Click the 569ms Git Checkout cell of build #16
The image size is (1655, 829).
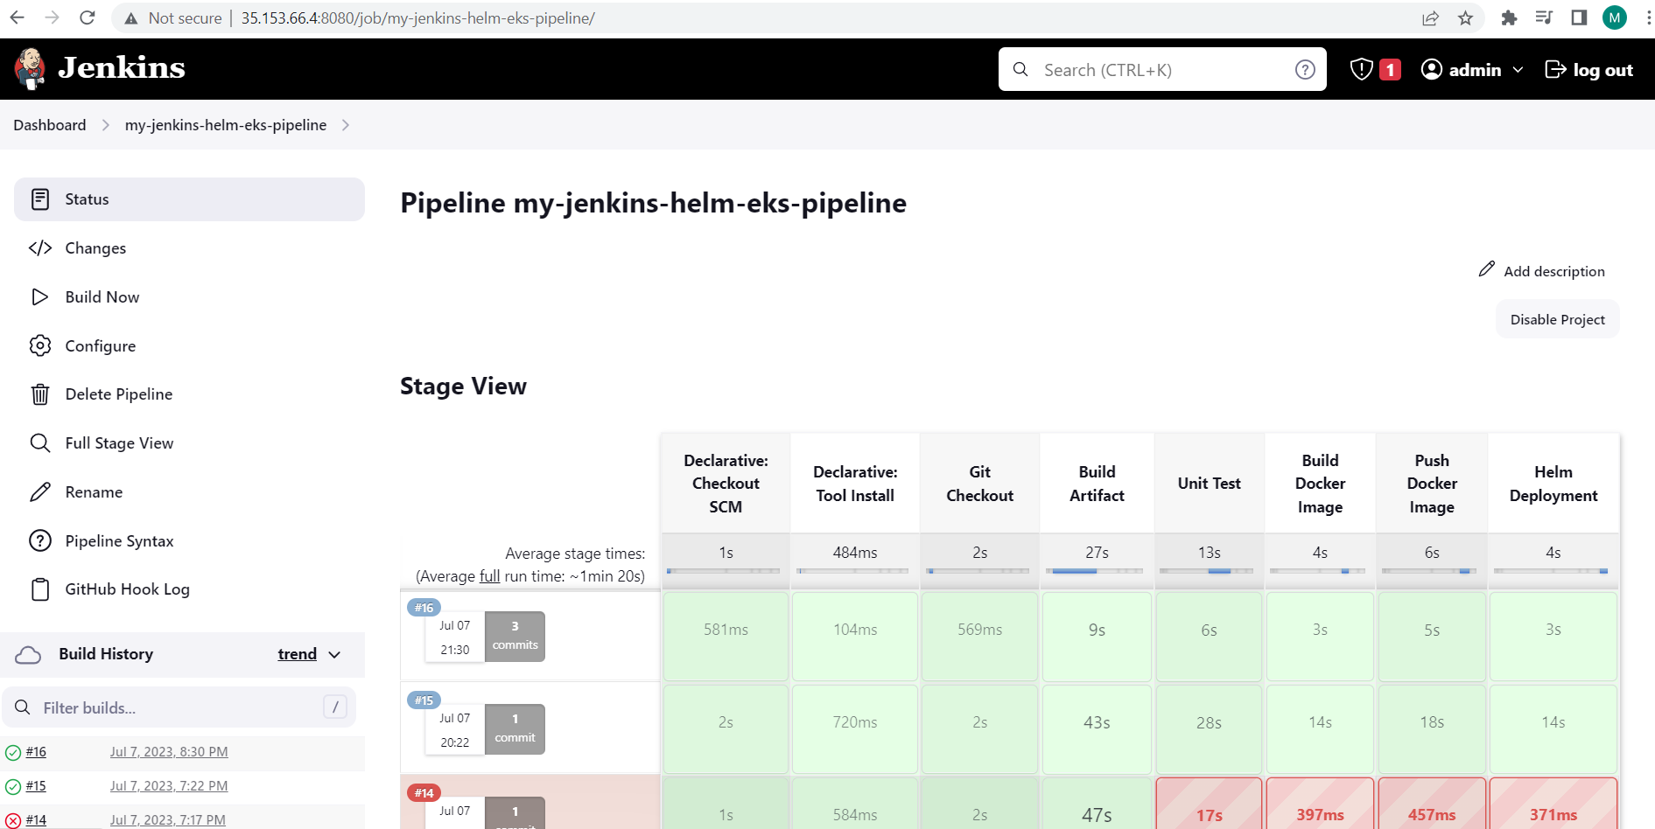tap(979, 637)
